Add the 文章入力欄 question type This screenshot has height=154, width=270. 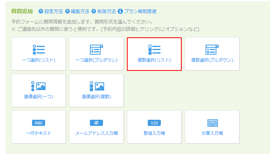(212, 133)
